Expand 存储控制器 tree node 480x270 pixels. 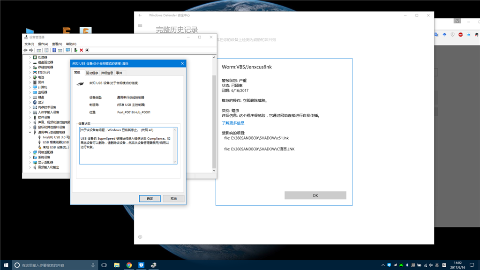point(30,67)
